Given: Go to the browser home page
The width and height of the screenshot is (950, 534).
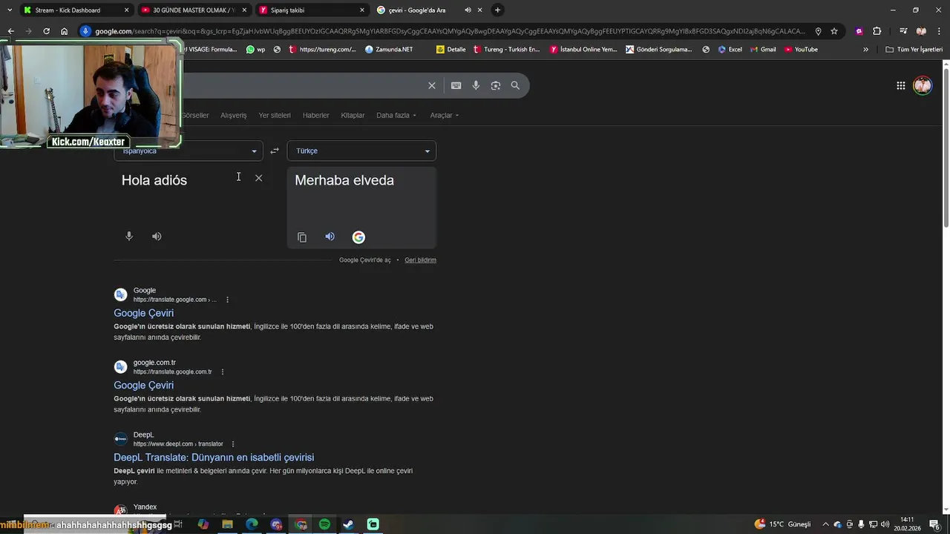Looking at the screenshot, I should [65, 31].
